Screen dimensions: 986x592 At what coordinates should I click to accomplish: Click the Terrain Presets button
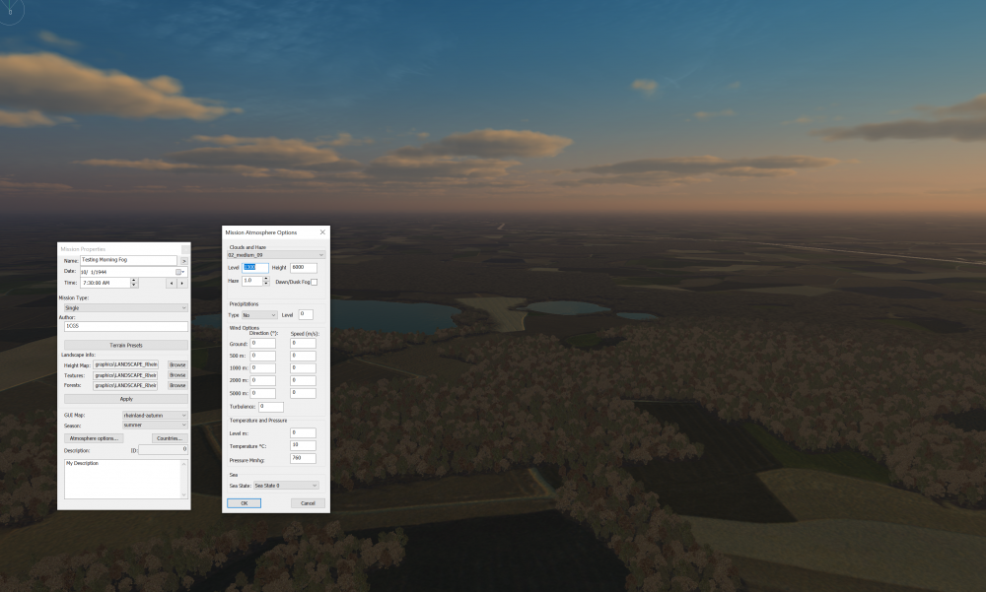click(125, 345)
